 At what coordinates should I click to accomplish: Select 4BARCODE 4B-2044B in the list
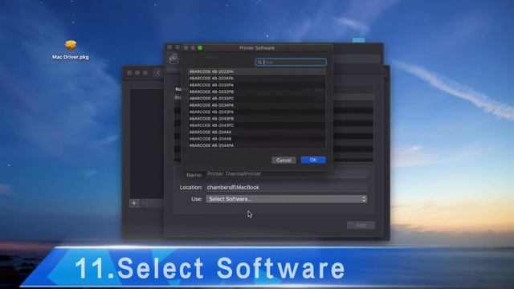coord(257,139)
